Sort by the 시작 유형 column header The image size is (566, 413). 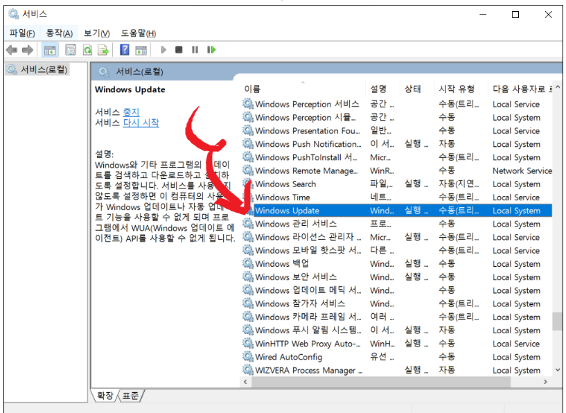[461, 89]
